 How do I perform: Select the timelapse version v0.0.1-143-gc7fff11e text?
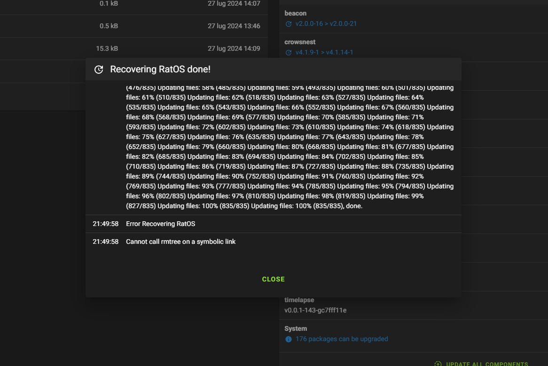(315, 310)
